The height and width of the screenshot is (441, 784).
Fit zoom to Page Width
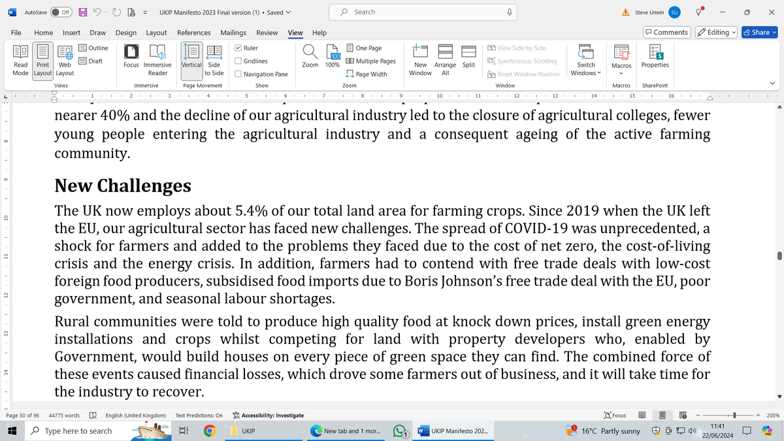pyautogui.click(x=366, y=74)
